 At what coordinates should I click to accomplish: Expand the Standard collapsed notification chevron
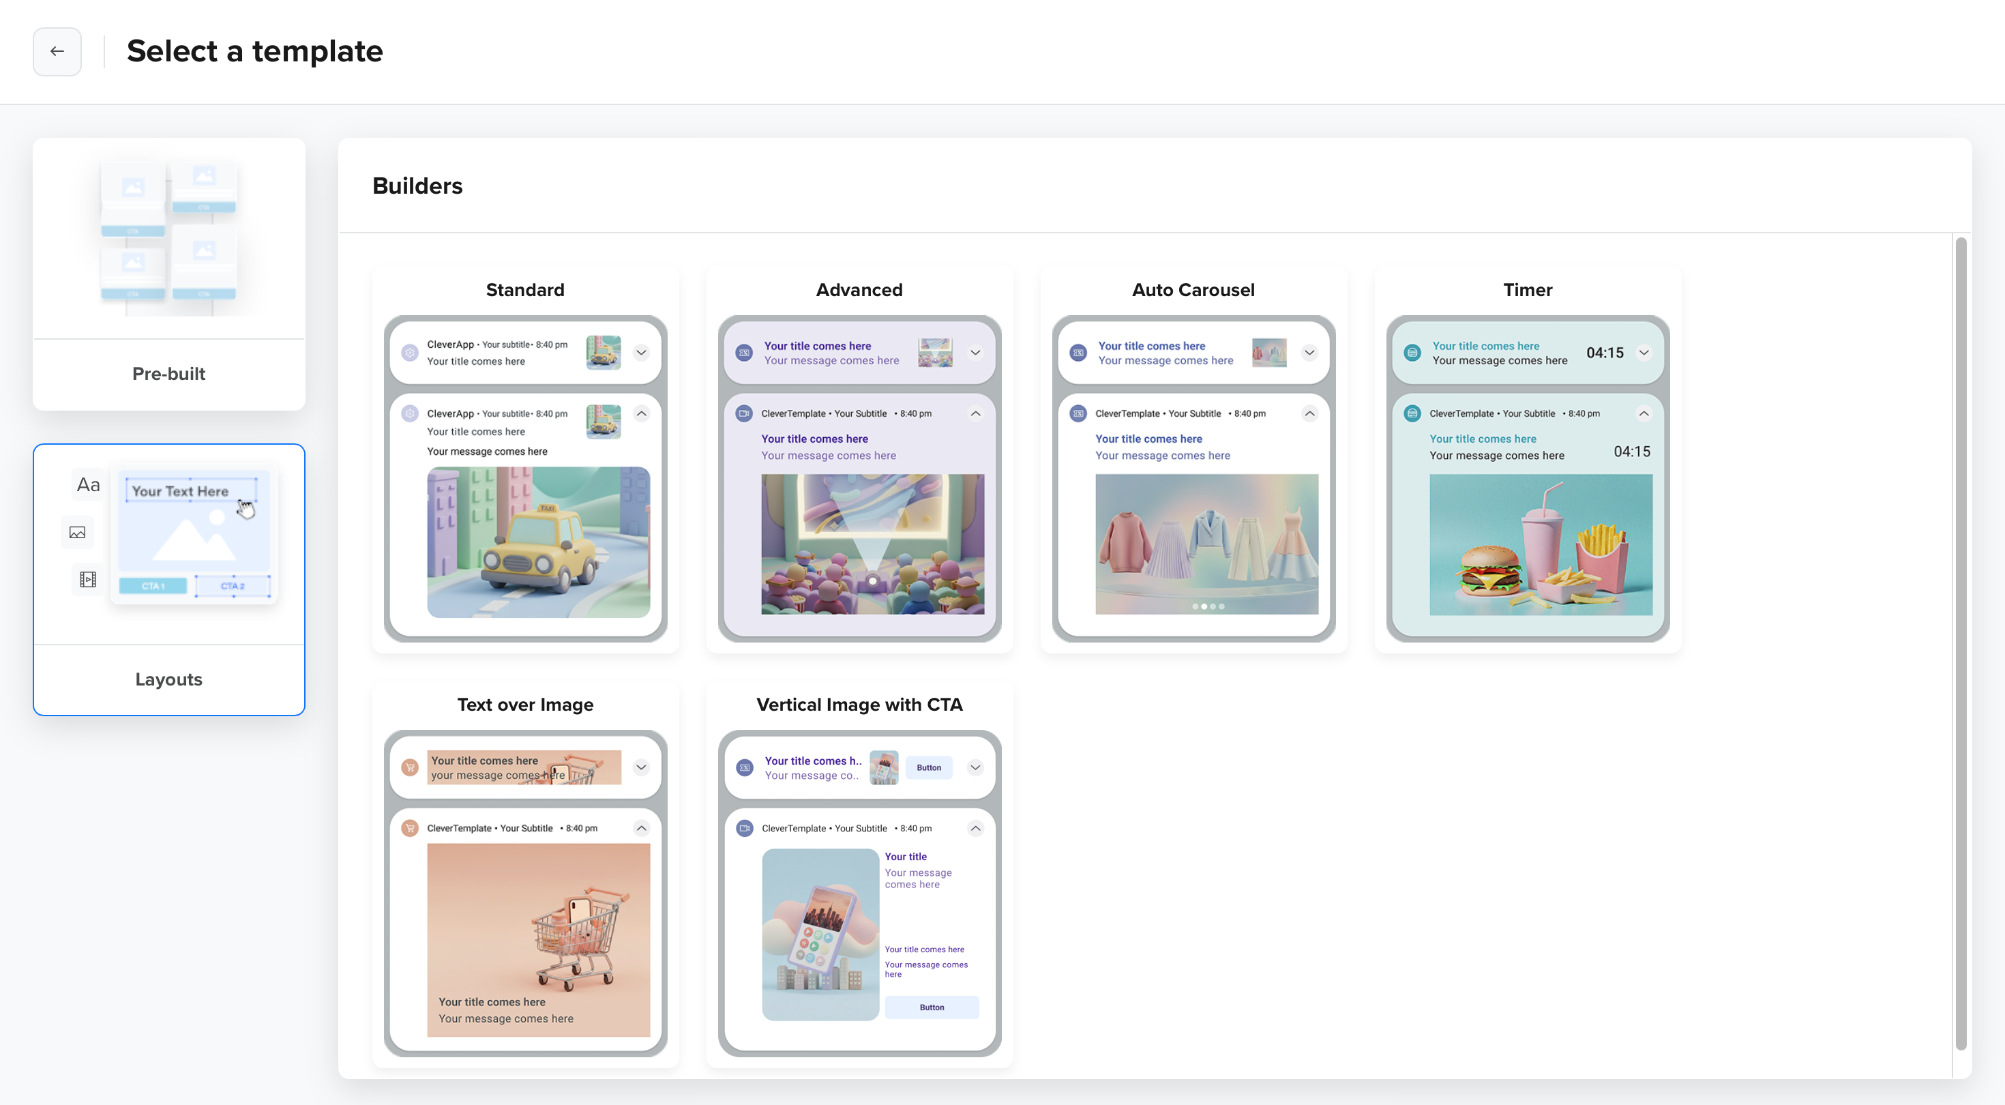[x=641, y=353]
